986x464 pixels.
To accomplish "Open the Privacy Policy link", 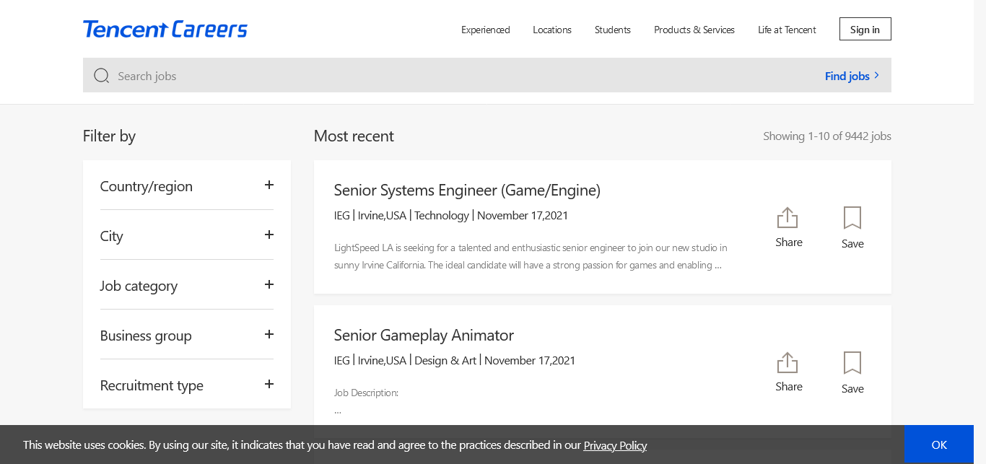I will click(x=615, y=445).
